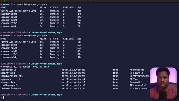Click 'metallb.io/v1beta1' in the communities row

74,82
